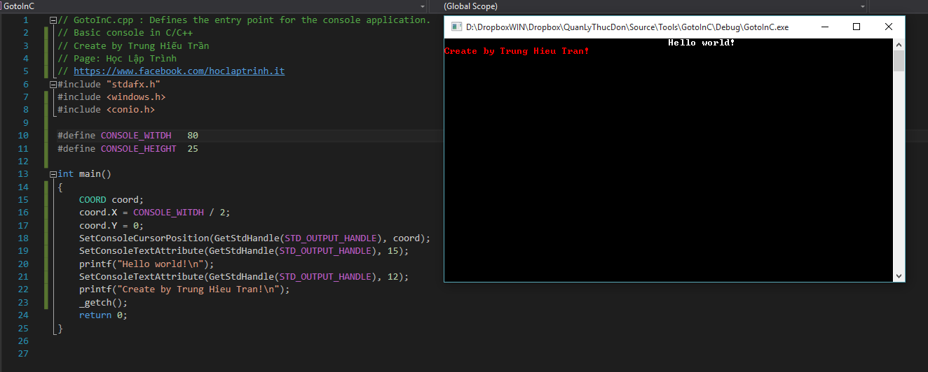Image resolution: width=928 pixels, height=372 pixels.
Task: Click the '// GotoInC.cpp : Defines the entry point' comment
Action: click(x=244, y=20)
